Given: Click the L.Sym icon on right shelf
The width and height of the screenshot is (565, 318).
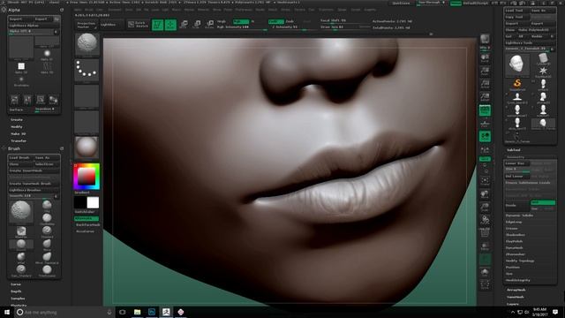Looking at the screenshot, I should pyautogui.click(x=485, y=149).
